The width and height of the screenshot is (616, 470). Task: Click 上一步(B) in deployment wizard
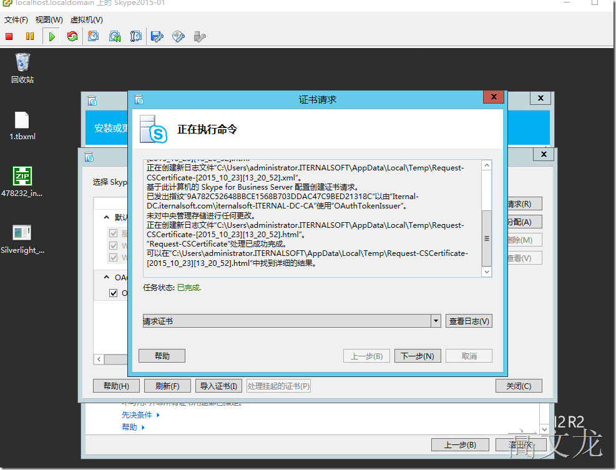click(x=460, y=445)
